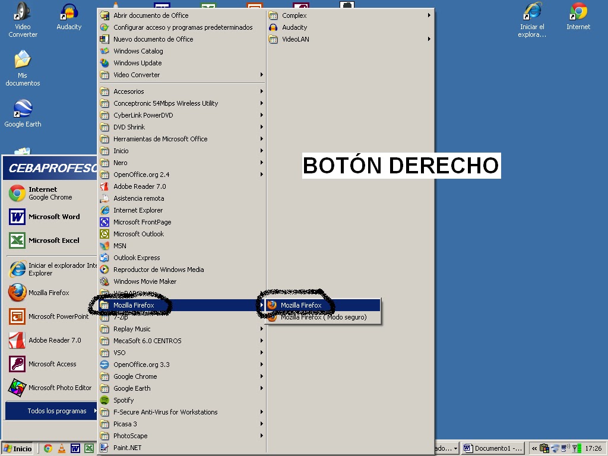608x456 pixels.
Task: Launch Microsoft PowerPoint from the Start menu
Action: point(50,316)
